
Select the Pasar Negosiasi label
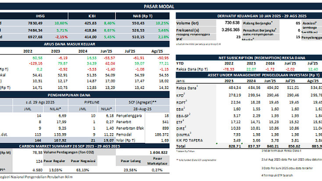(83, 161)
